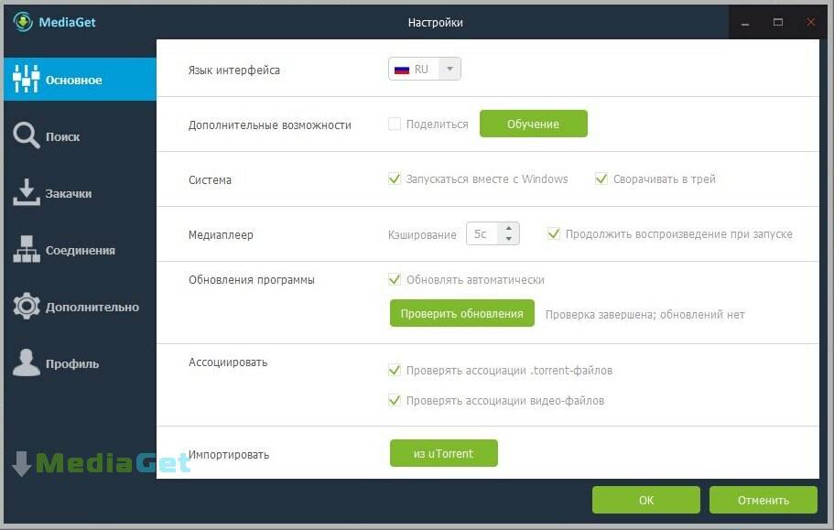
Task: Click the Russian flag icon in language box
Action: [401, 70]
